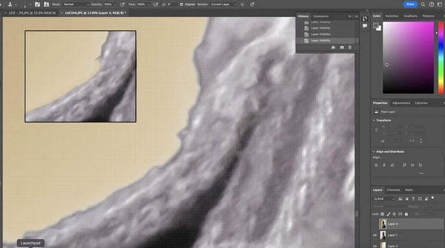Screen dimensions: 445x248
Task: Open the Flow slider dropdown arrow
Action: click(148, 5)
